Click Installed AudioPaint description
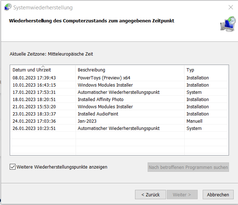The height and width of the screenshot is (205, 238). (x=98, y=114)
